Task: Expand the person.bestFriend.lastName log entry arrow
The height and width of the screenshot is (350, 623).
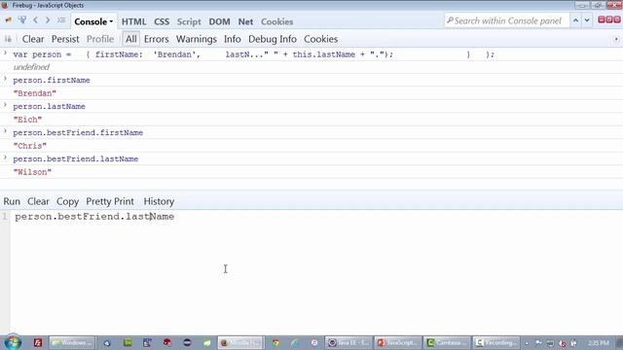Action: [6, 157]
